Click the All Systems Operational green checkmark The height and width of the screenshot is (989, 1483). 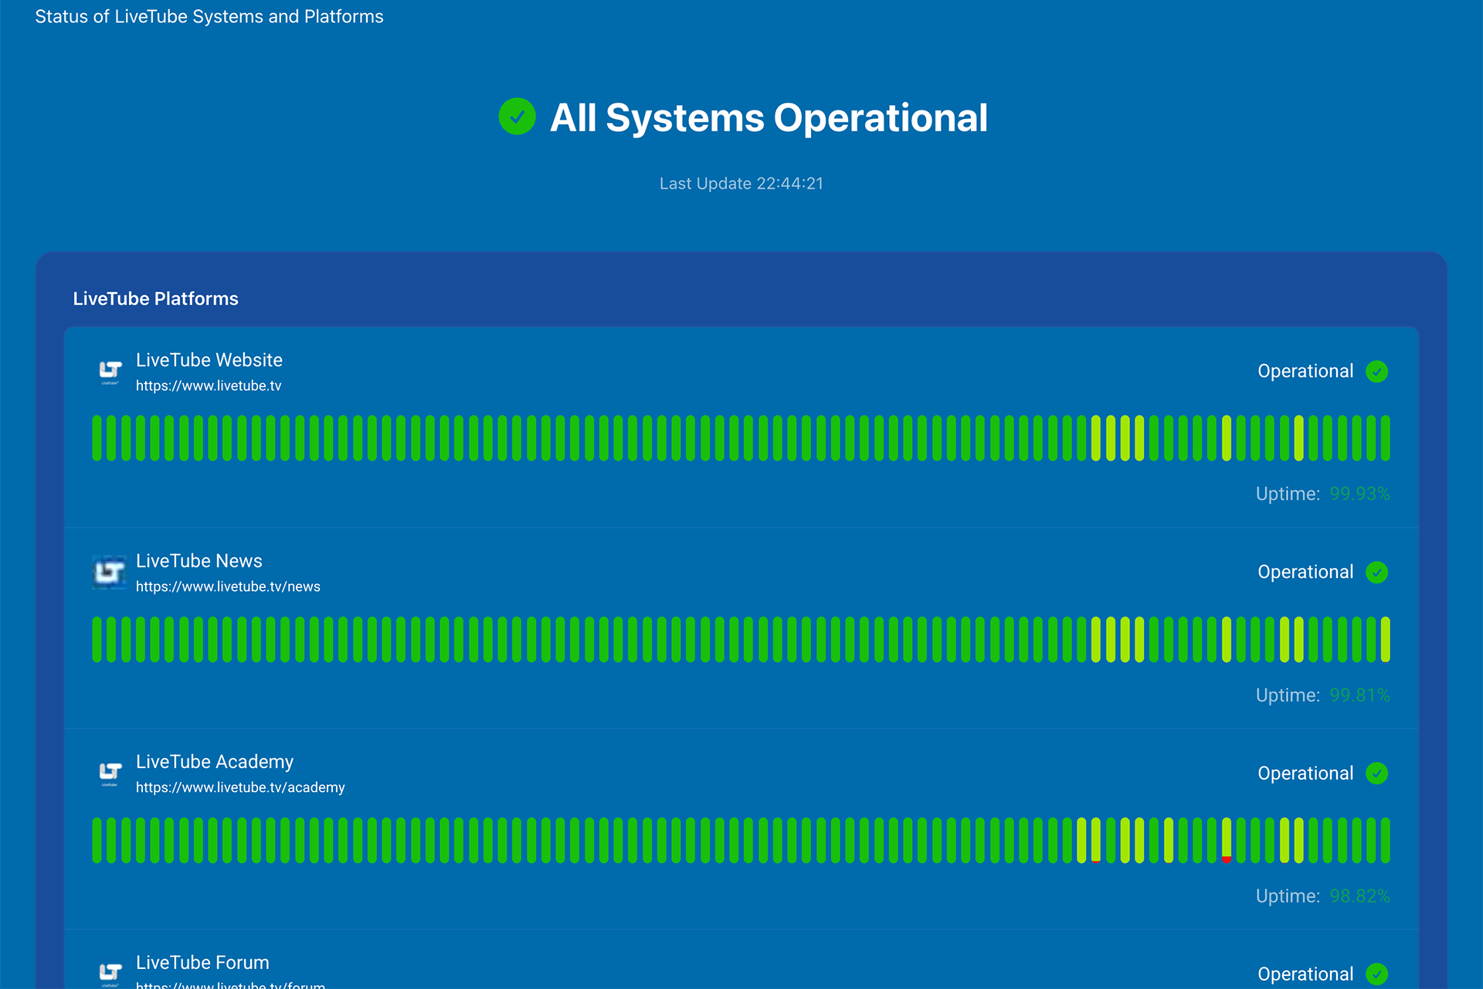click(517, 117)
